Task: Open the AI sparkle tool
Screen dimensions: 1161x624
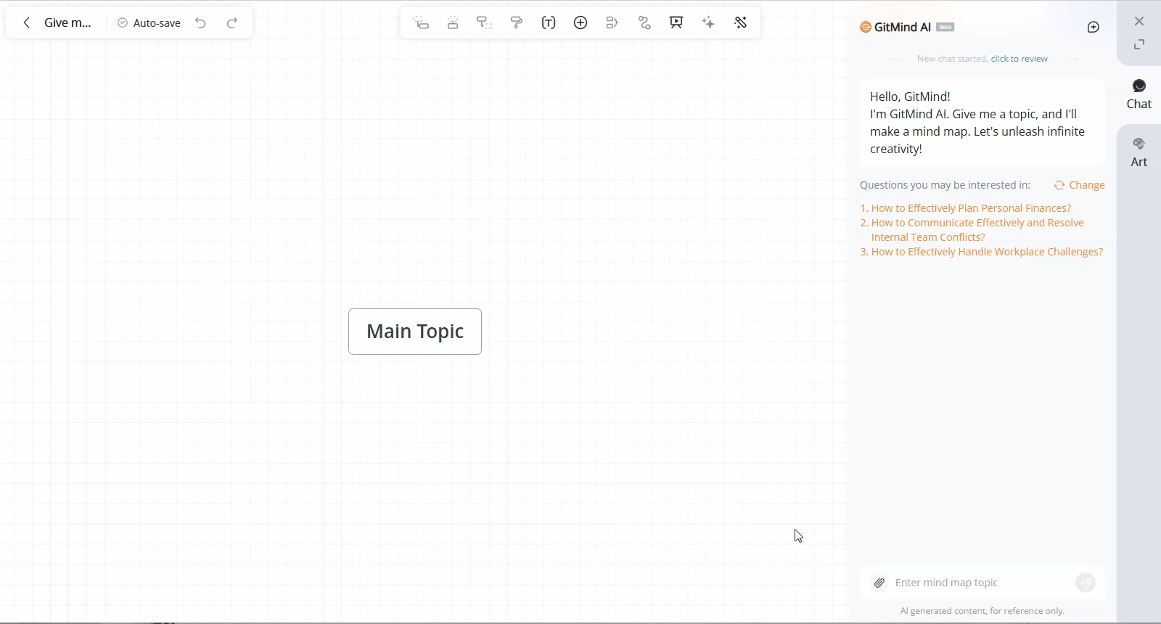Action: tap(708, 23)
